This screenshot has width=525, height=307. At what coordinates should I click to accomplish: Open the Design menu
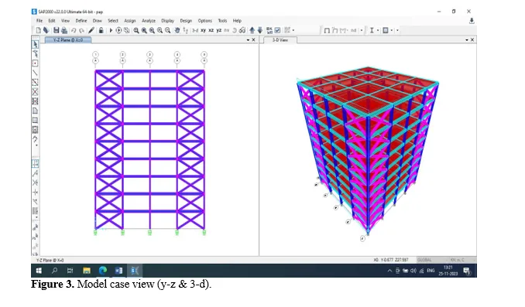click(x=186, y=21)
